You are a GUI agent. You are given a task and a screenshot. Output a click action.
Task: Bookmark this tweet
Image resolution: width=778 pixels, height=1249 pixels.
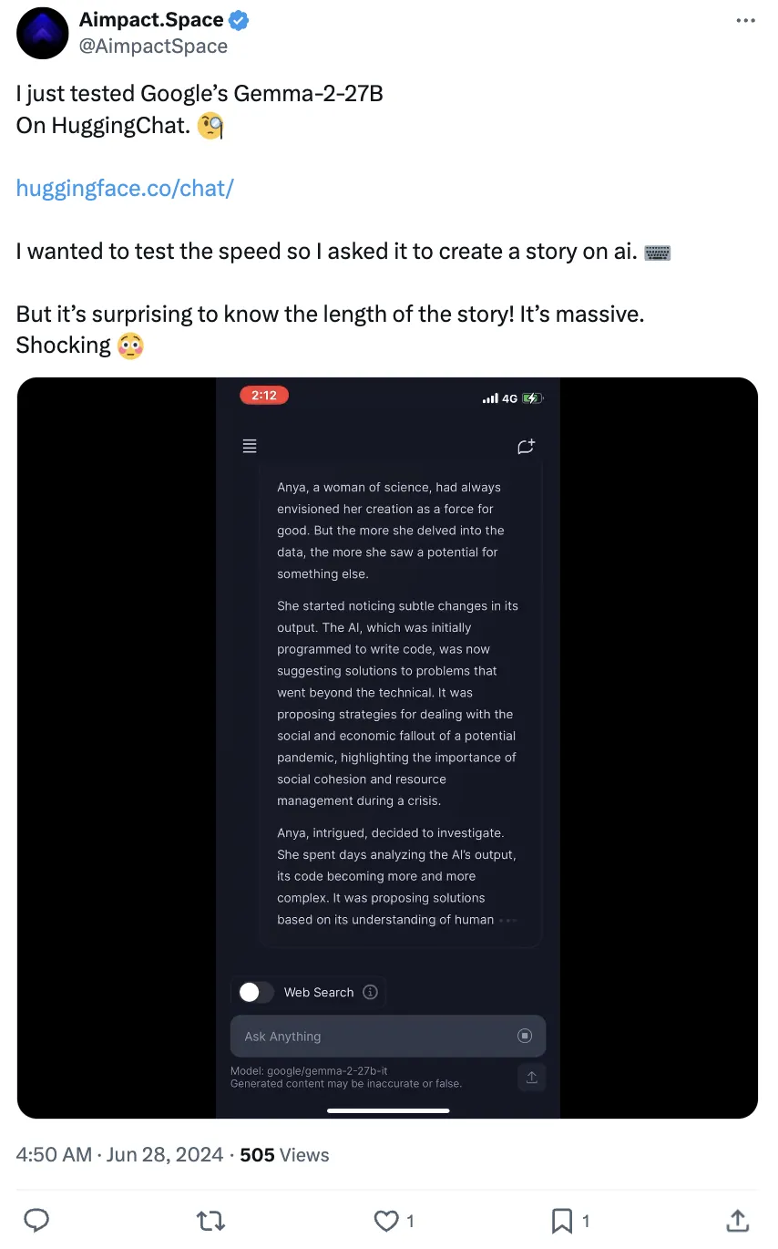[562, 1220]
